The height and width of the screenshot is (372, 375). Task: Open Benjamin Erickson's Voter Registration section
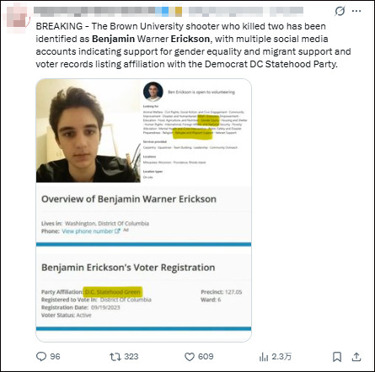coord(128,268)
